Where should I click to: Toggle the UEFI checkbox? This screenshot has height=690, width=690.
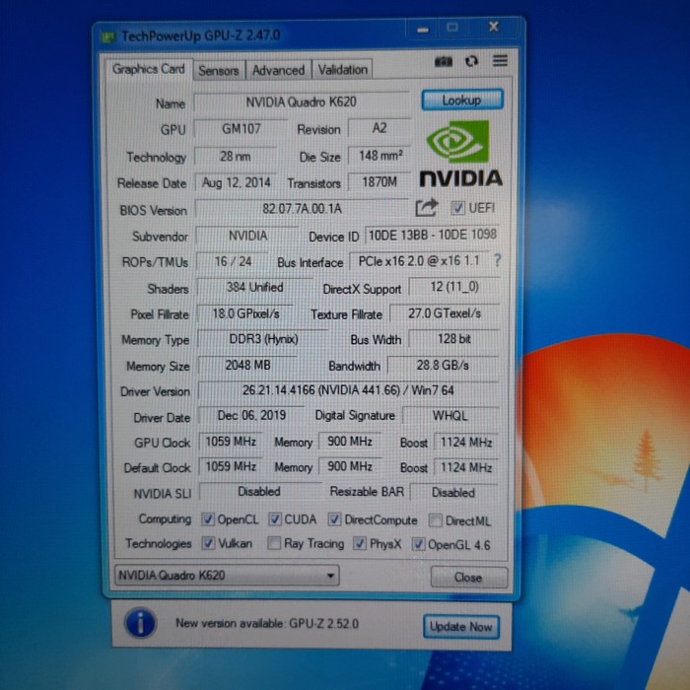(457, 208)
